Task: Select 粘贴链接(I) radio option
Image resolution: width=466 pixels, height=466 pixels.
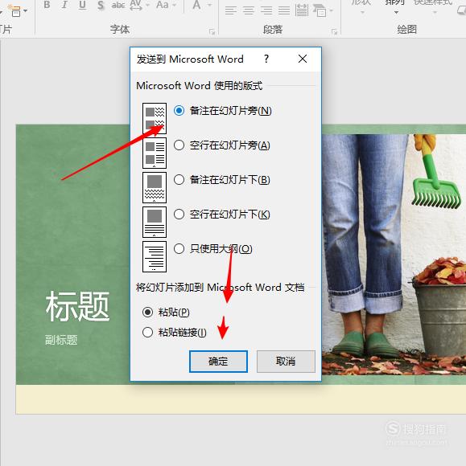Action: pos(174,333)
